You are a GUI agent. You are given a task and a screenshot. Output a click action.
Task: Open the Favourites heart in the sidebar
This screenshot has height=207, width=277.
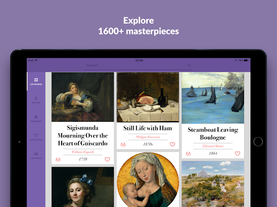pos(36,137)
